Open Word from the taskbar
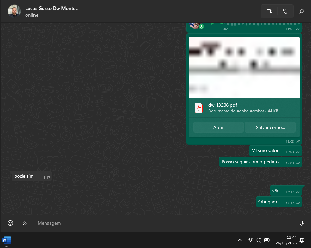The width and height of the screenshot is (311, 248). point(6,240)
